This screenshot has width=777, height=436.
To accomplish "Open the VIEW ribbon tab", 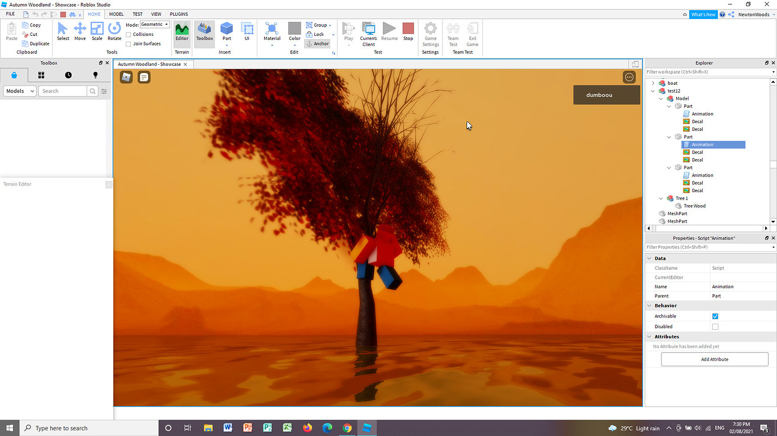I will (x=156, y=14).
